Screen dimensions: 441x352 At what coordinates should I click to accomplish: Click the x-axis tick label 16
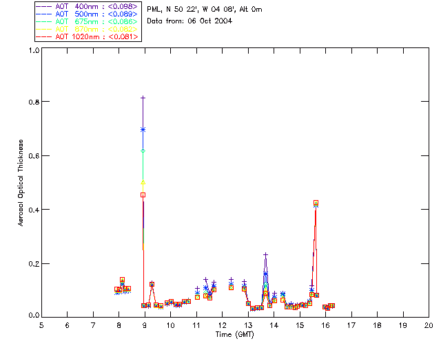click(x=326, y=325)
